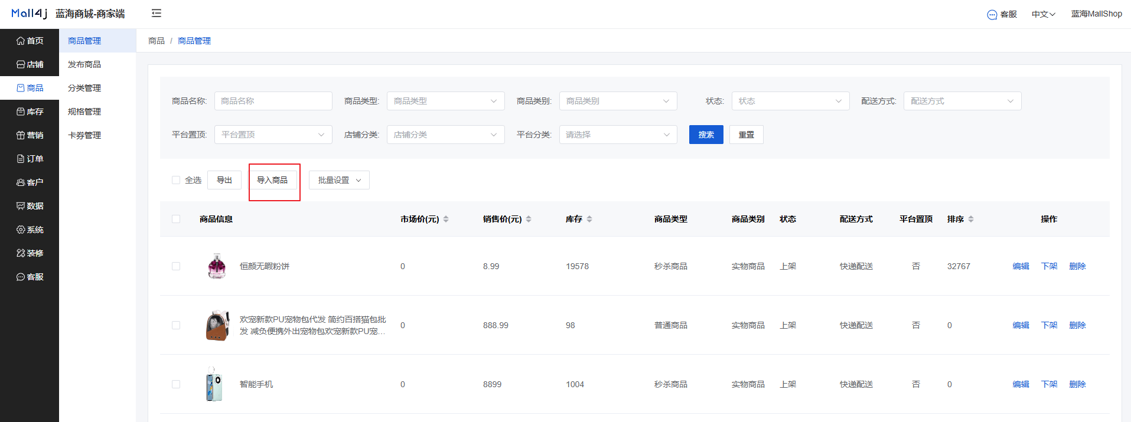Open 客户 customers in sidebar

(30, 182)
